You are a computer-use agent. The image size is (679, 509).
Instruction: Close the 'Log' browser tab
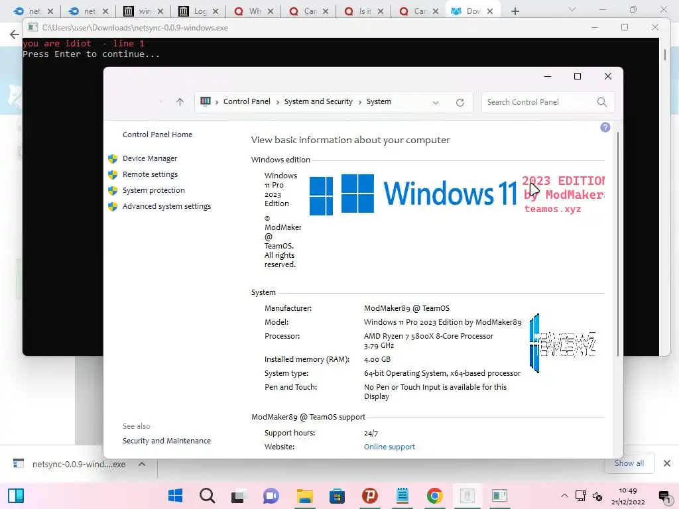216,11
